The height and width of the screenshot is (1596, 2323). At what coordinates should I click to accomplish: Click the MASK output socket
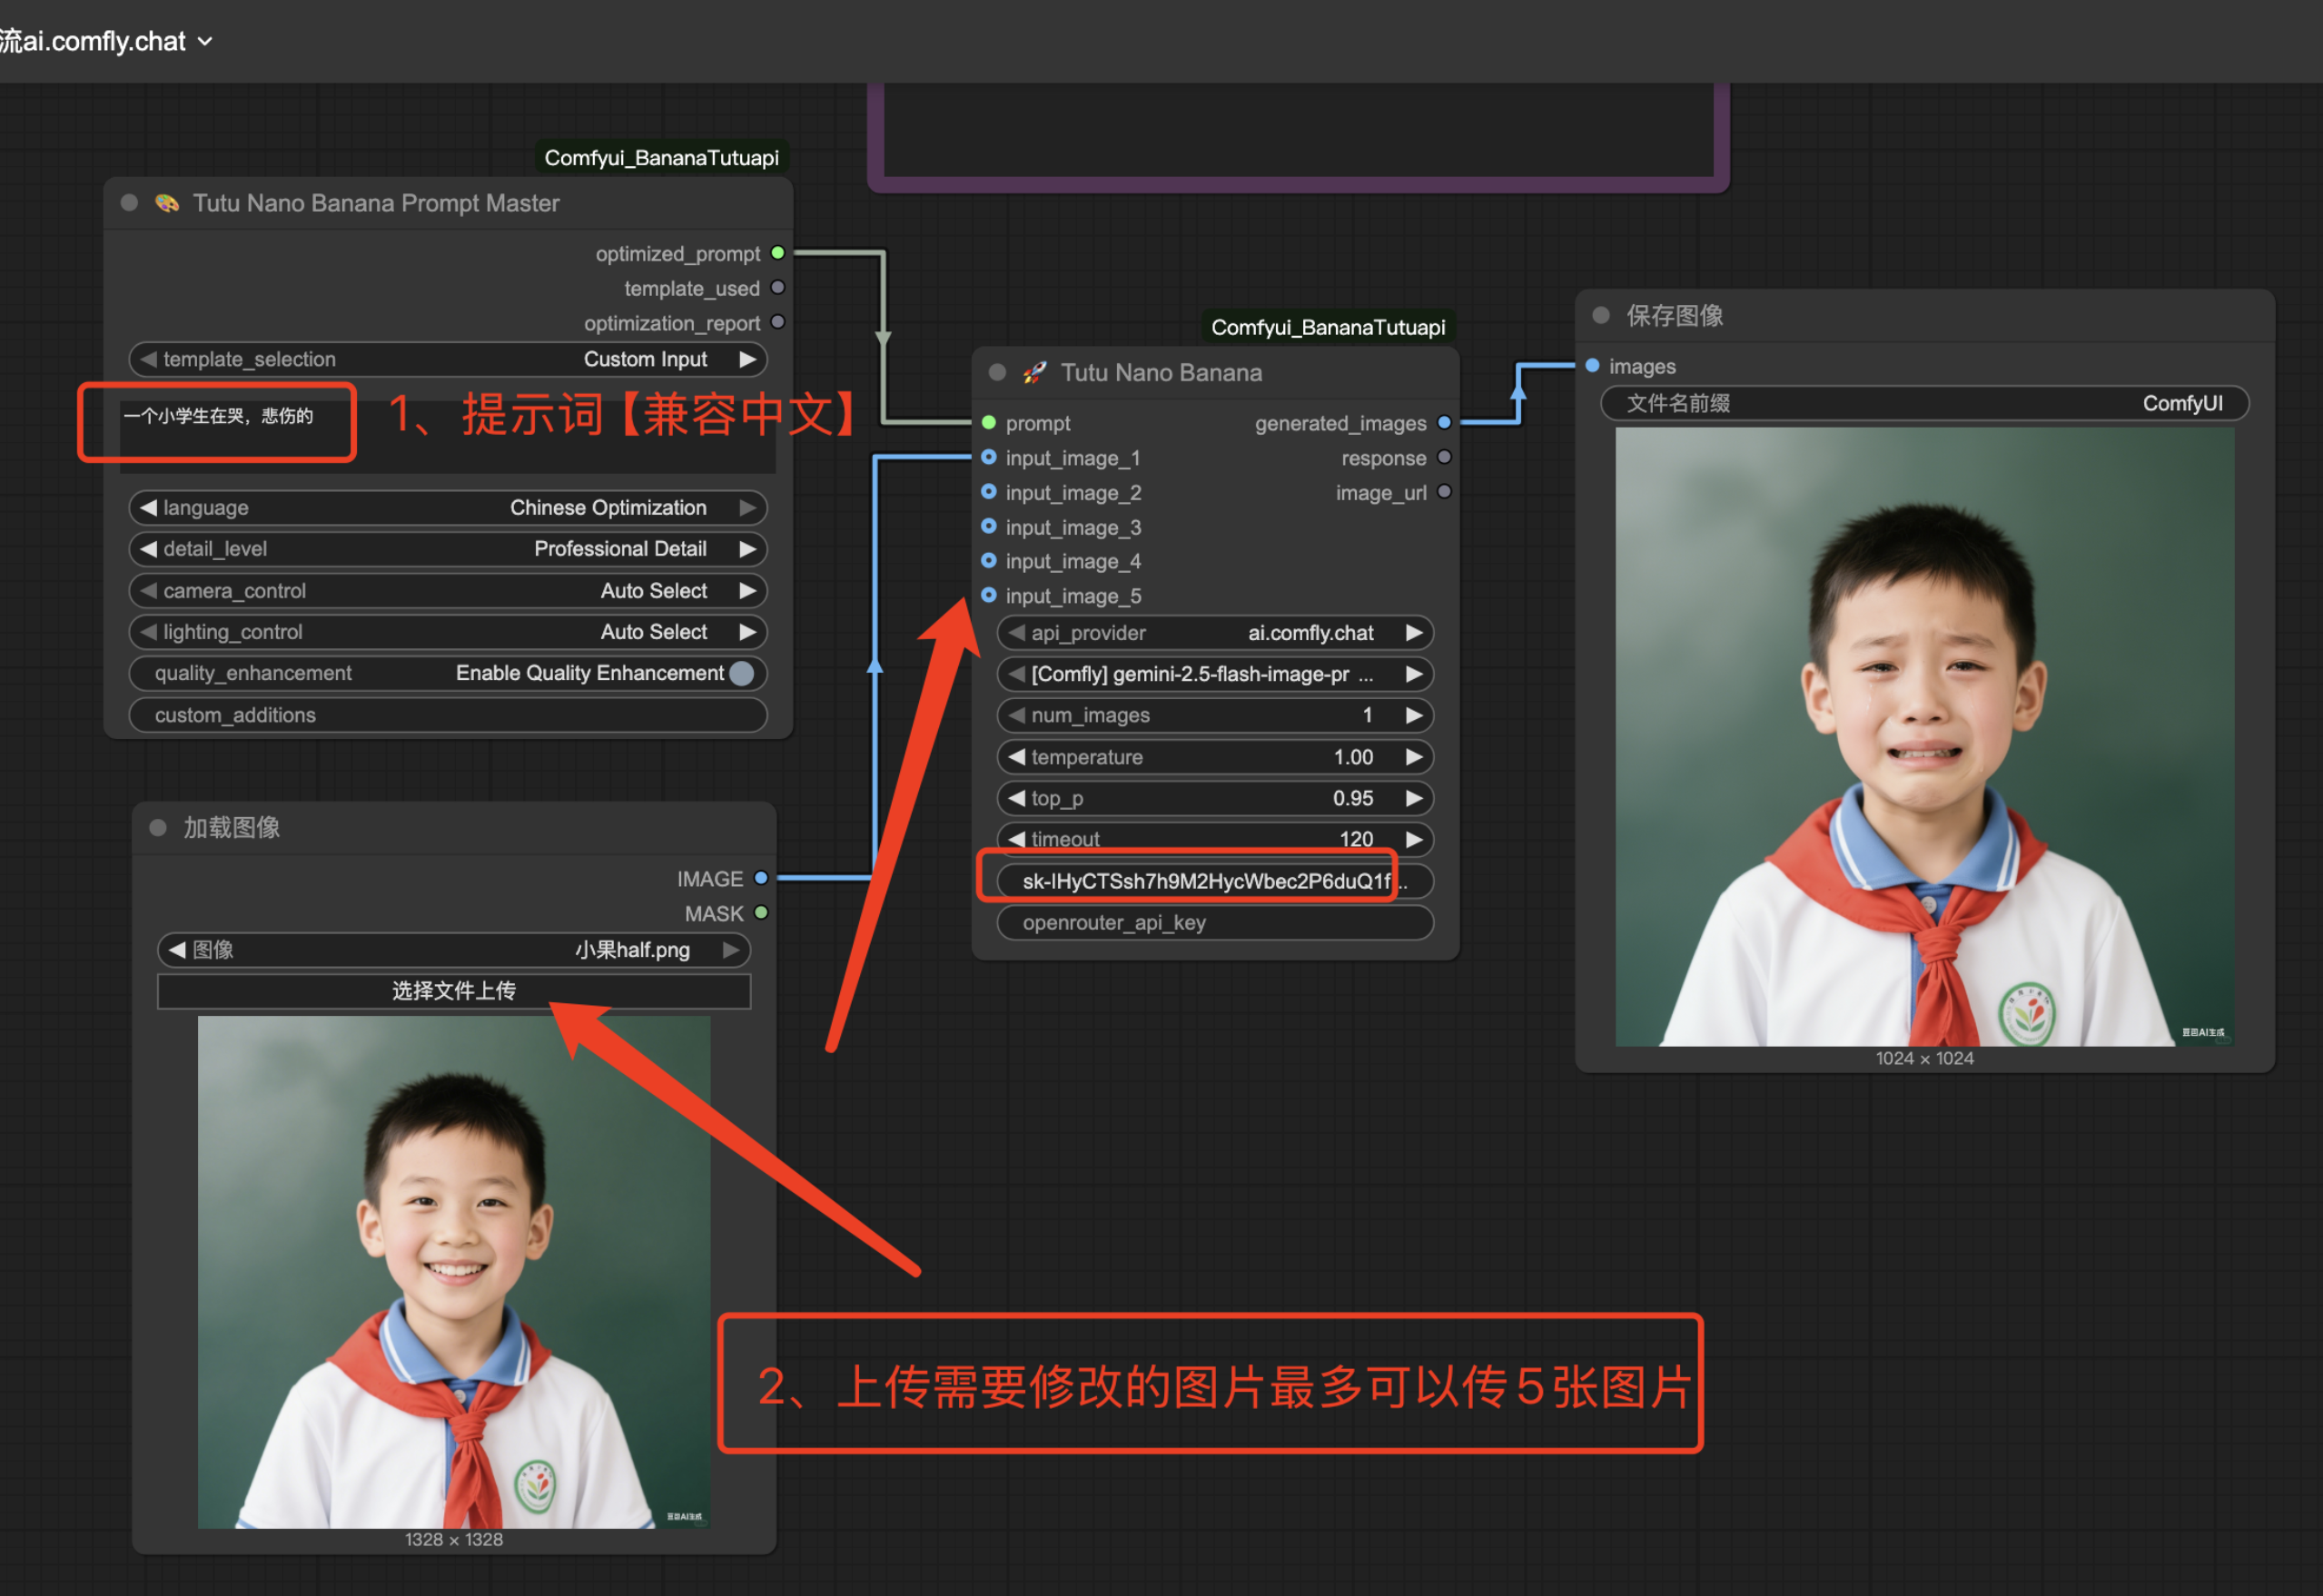click(x=761, y=913)
